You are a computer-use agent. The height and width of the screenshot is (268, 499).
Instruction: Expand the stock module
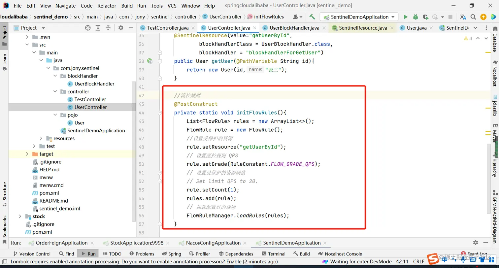20,217
